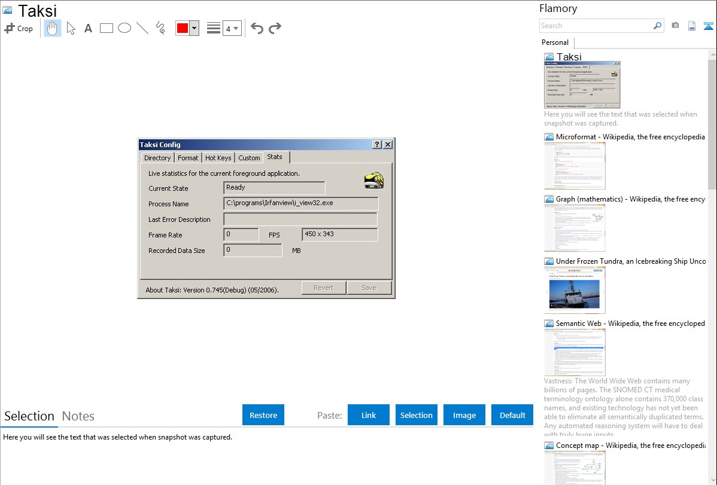Open the color picker dropdown arrow
Image resolution: width=717 pixels, height=485 pixels.
(195, 28)
